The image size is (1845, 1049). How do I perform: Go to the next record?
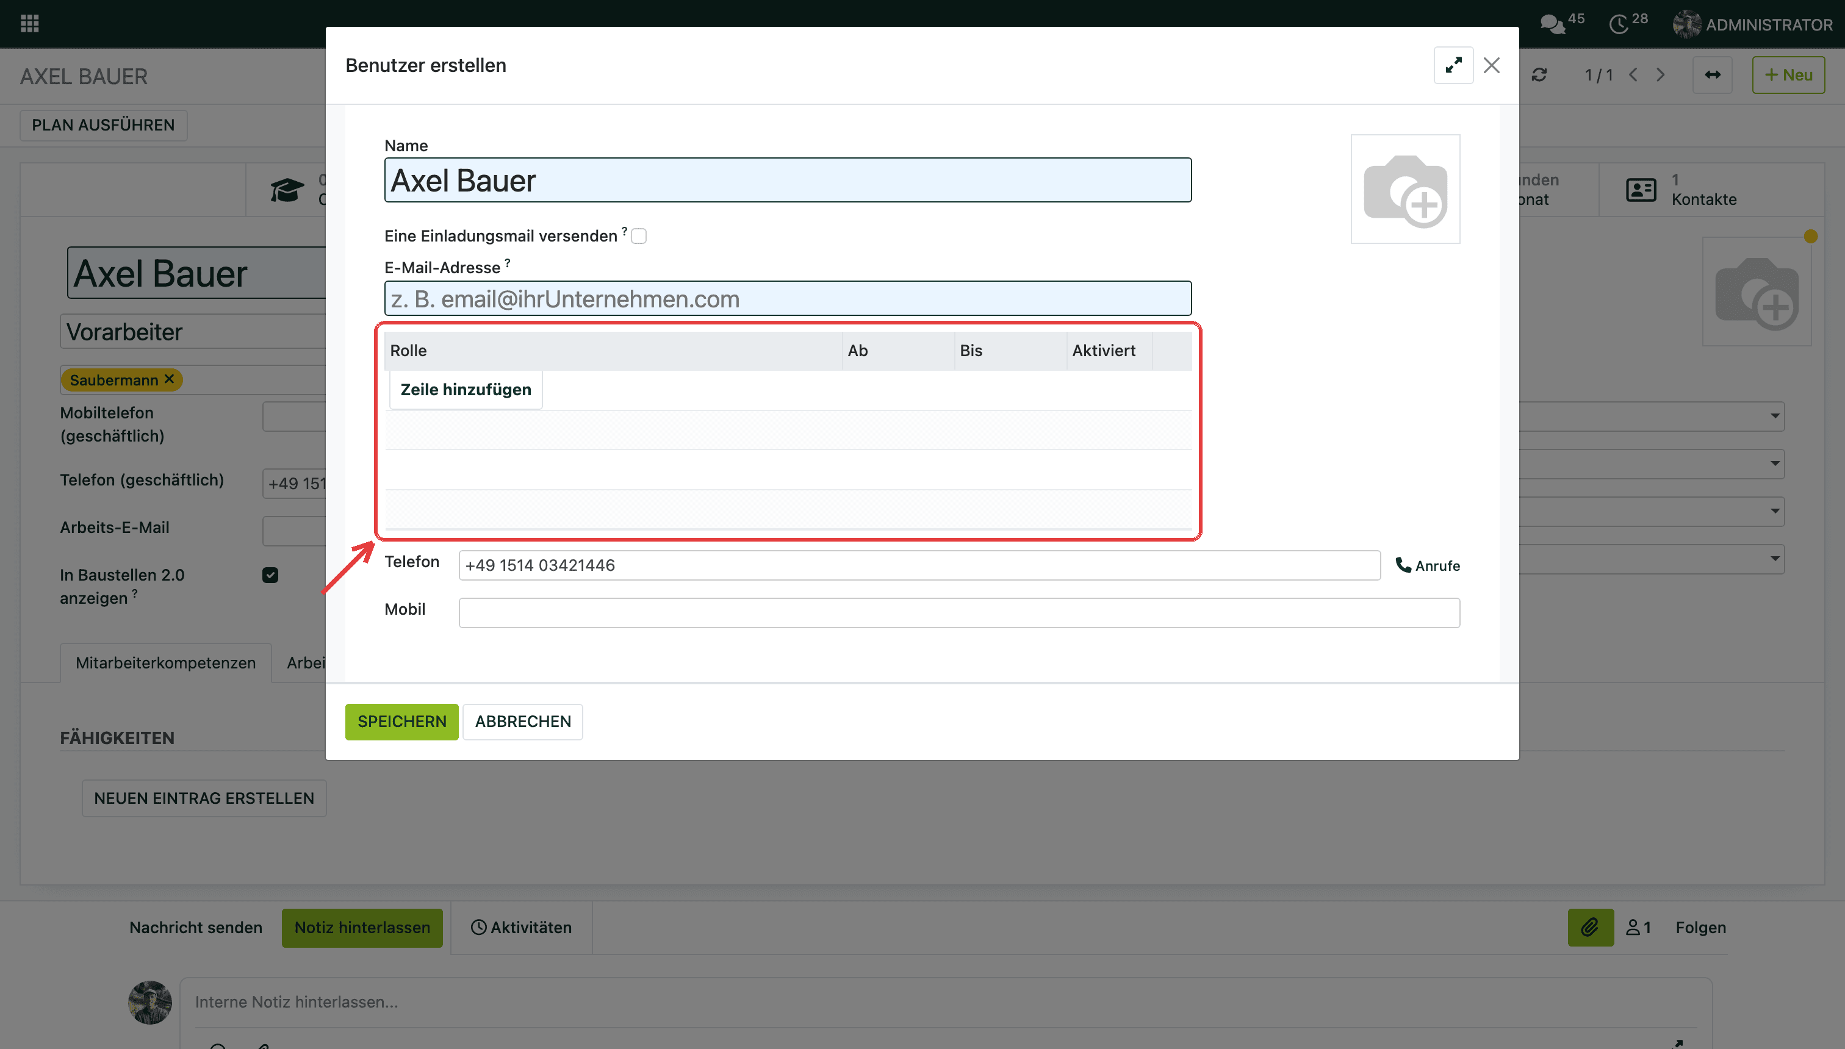[x=1661, y=75]
